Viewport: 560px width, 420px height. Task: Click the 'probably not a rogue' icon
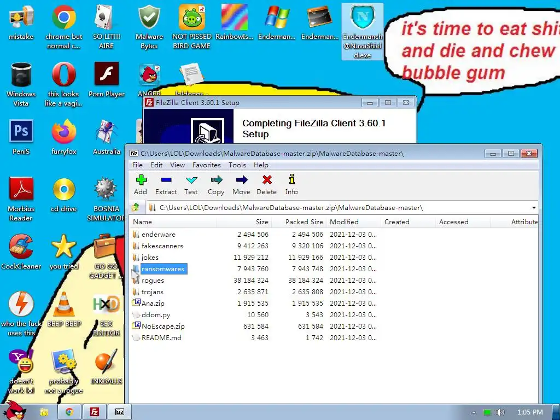click(63, 371)
